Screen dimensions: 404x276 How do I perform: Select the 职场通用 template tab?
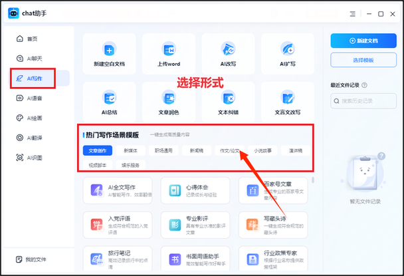click(x=163, y=151)
